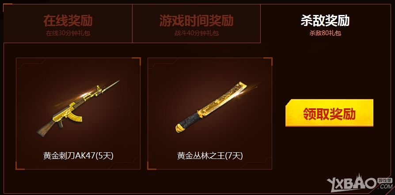The width and height of the screenshot is (395, 195).
Task: Click the engraved golden machete blade
Action: tap(222, 99)
